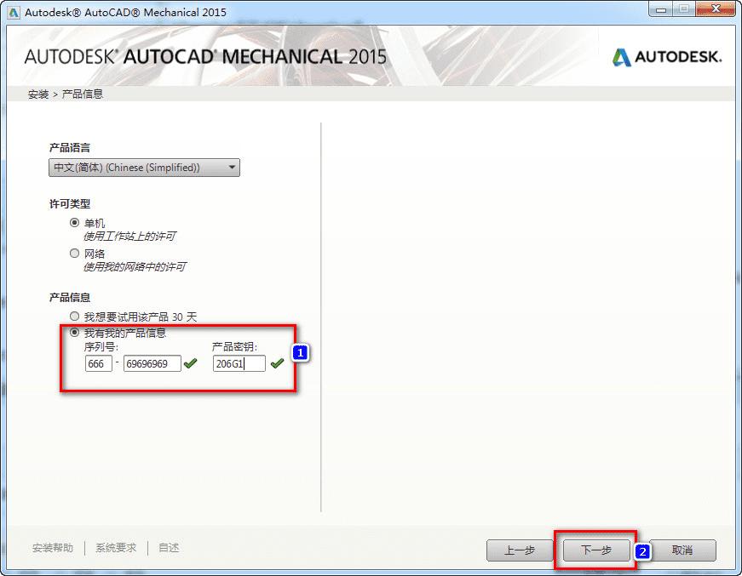Select 我有我的产品信息 radio button
Screen dimensions: 742x576
(x=74, y=332)
